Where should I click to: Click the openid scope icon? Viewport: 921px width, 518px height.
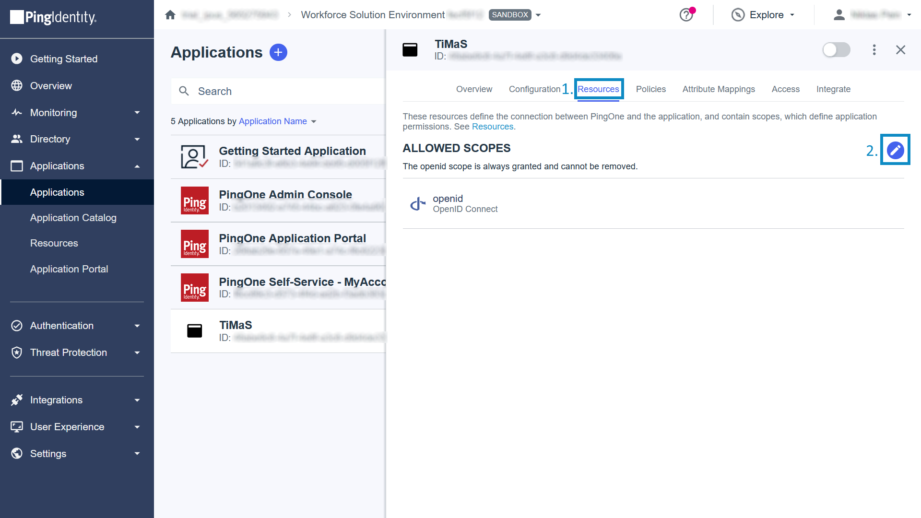(418, 204)
